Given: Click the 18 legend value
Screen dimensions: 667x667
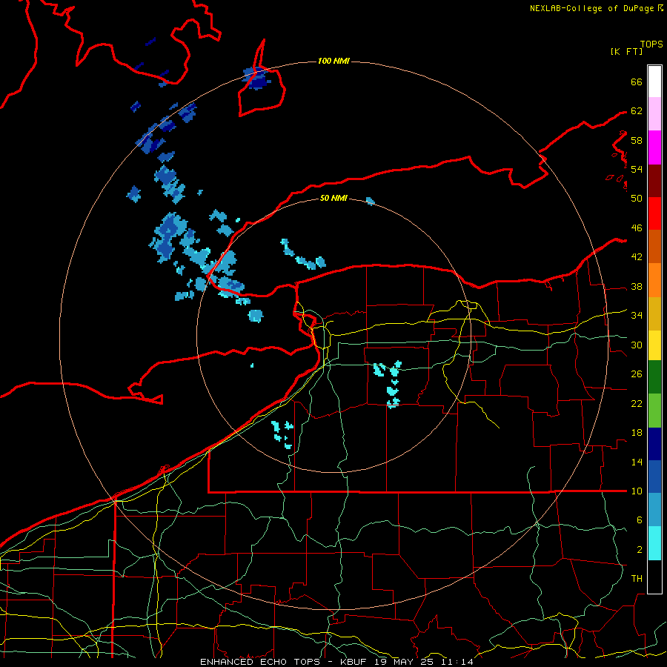Looking at the screenshot, I should [637, 433].
